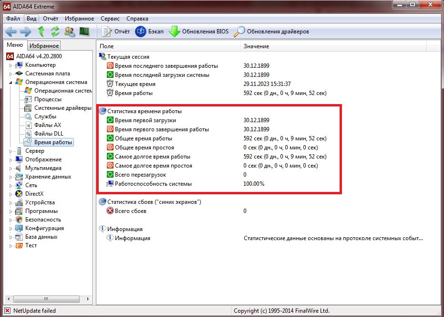Screen dimensions: 444x317
Task: Click the sidebar scrollbar right arrow
Action: [x=88, y=299]
